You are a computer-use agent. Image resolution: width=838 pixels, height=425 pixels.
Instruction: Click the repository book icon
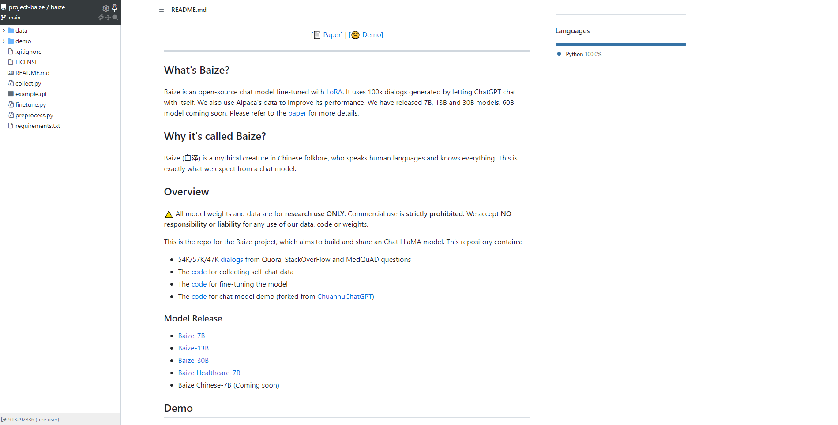click(x=4, y=7)
